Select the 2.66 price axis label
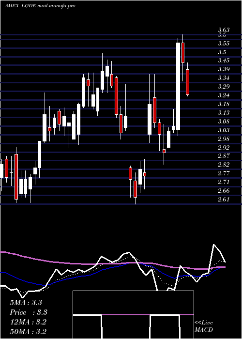 [224, 191]
